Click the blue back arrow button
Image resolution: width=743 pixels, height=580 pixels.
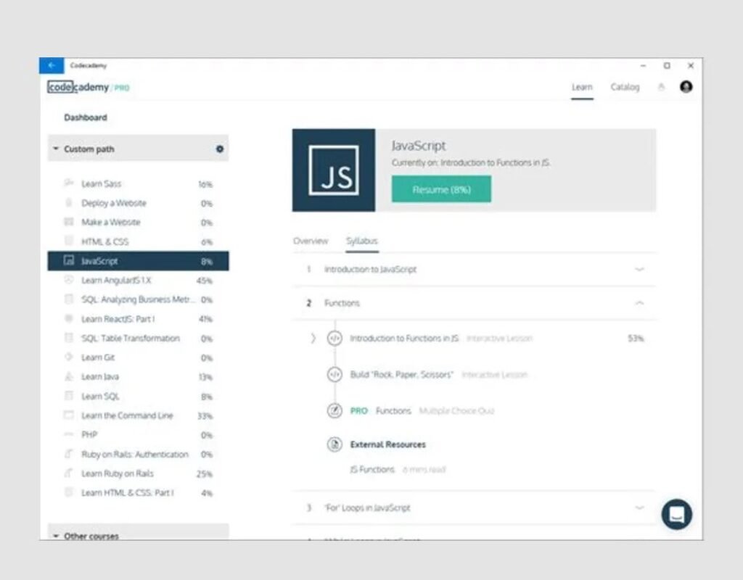tap(52, 66)
